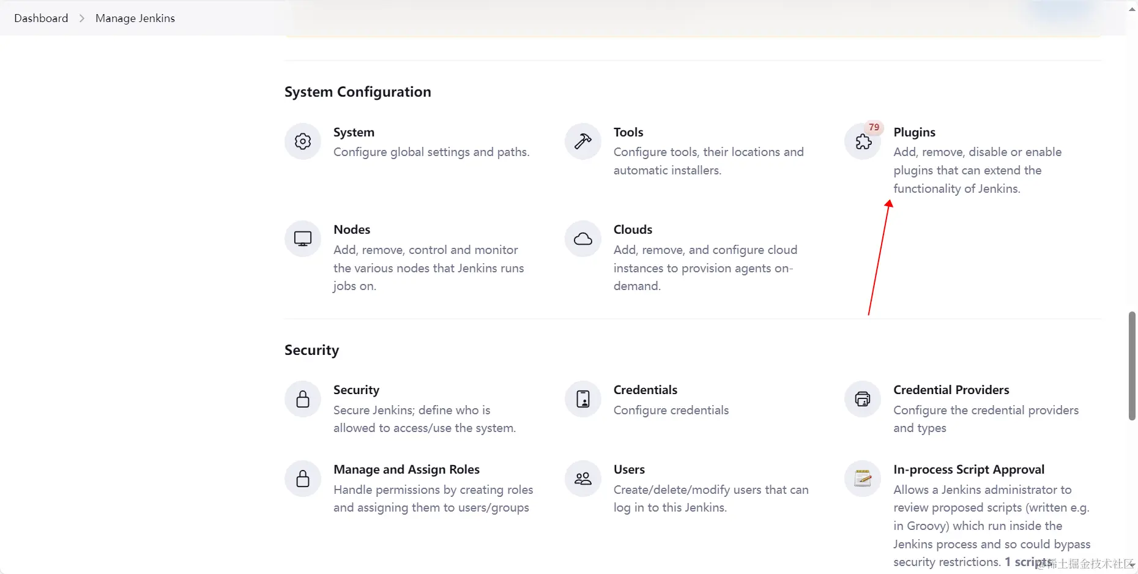Click the scrollbar up arrow

click(1132, 9)
